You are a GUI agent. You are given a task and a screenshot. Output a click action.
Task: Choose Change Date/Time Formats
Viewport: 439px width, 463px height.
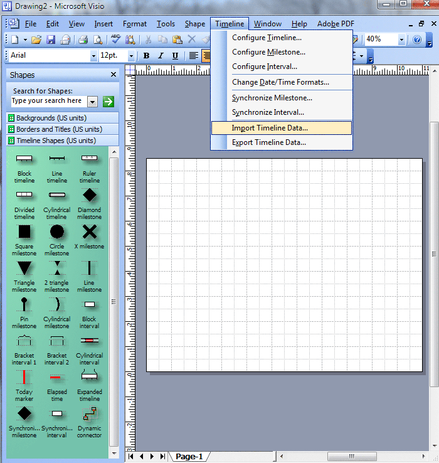282,82
